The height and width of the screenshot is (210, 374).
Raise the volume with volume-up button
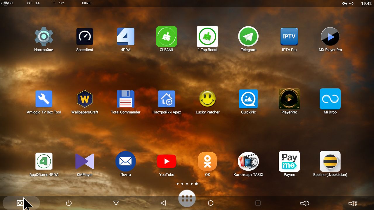[x=353, y=203]
